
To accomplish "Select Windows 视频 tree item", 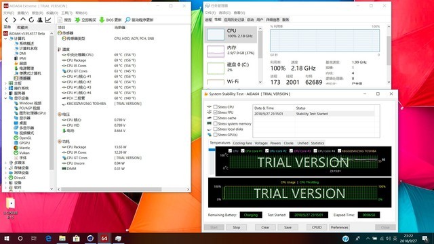I will coord(28,103).
